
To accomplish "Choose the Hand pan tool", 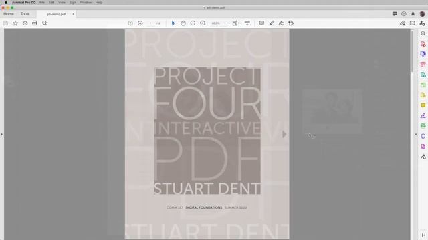I will 183,23.
